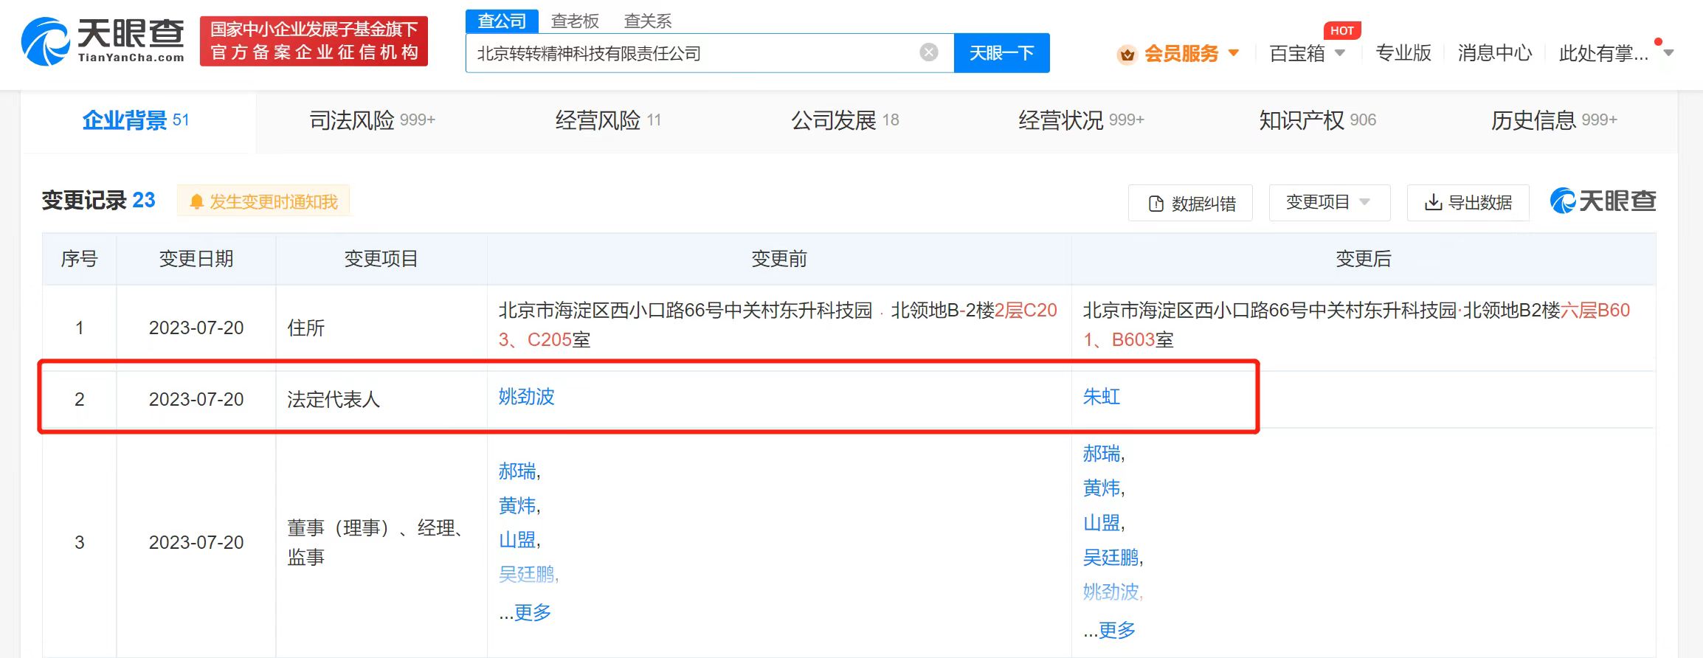The width and height of the screenshot is (1703, 658).
Task: Open the 朱虹 legal representative link
Action: (1101, 397)
